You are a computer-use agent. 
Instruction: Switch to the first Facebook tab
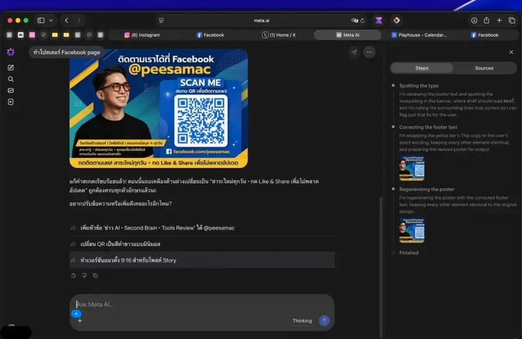pyautogui.click(x=210, y=35)
